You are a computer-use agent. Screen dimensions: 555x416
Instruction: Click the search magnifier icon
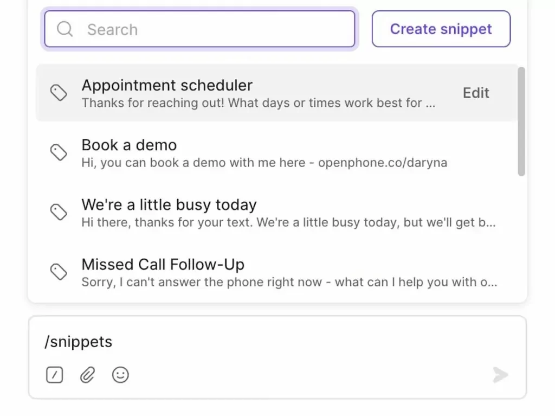(x=64, y=29)
